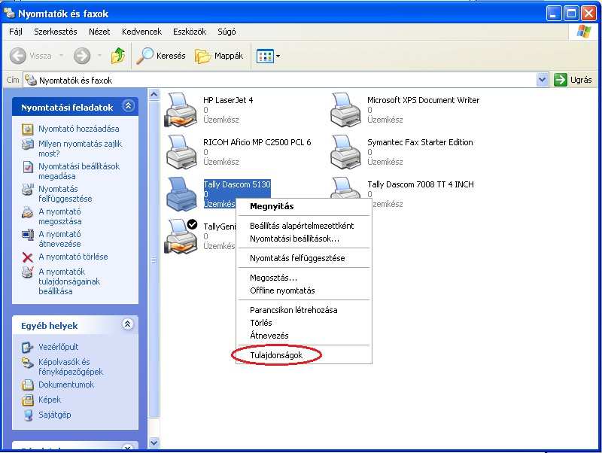Open the Súgó menu
The image size is (602, 453).
pyautogui.click(x=227, y=32)
